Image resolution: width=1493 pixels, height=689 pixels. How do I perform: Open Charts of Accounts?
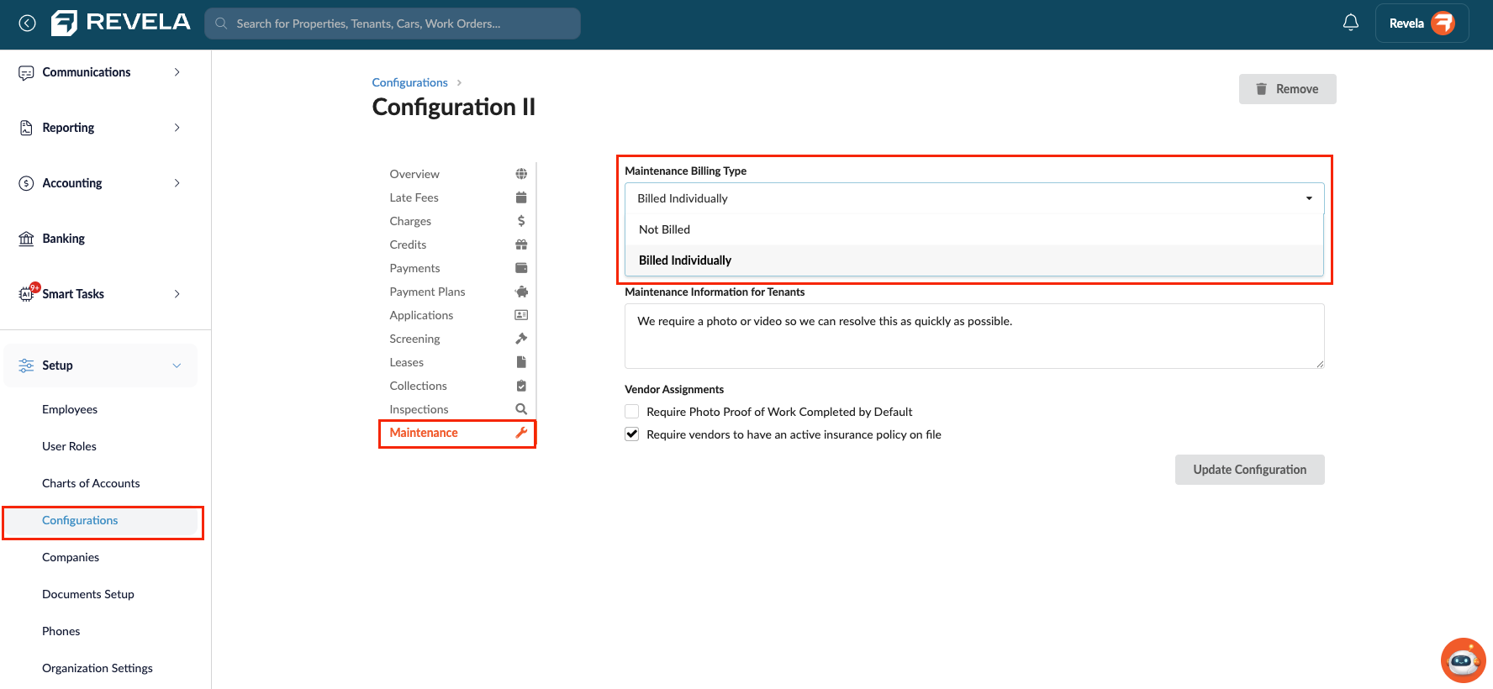tap(91, 483)
